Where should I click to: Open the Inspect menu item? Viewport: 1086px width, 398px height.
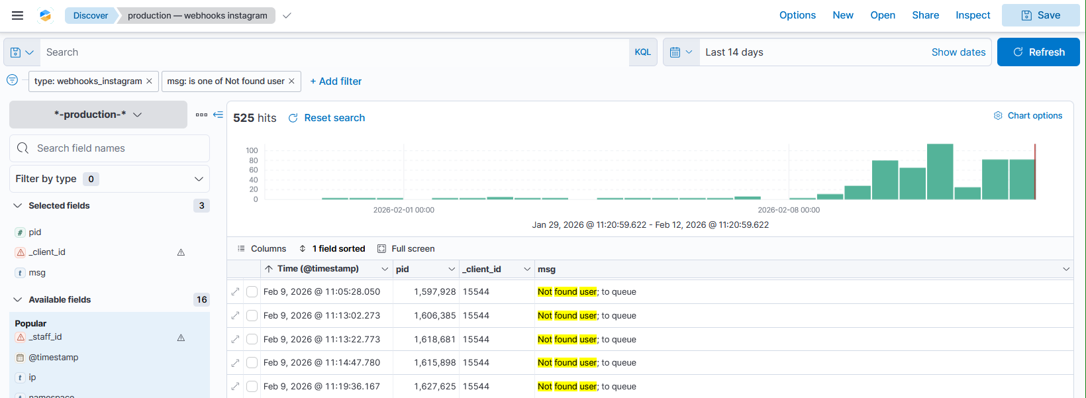(x=973, y=15)
